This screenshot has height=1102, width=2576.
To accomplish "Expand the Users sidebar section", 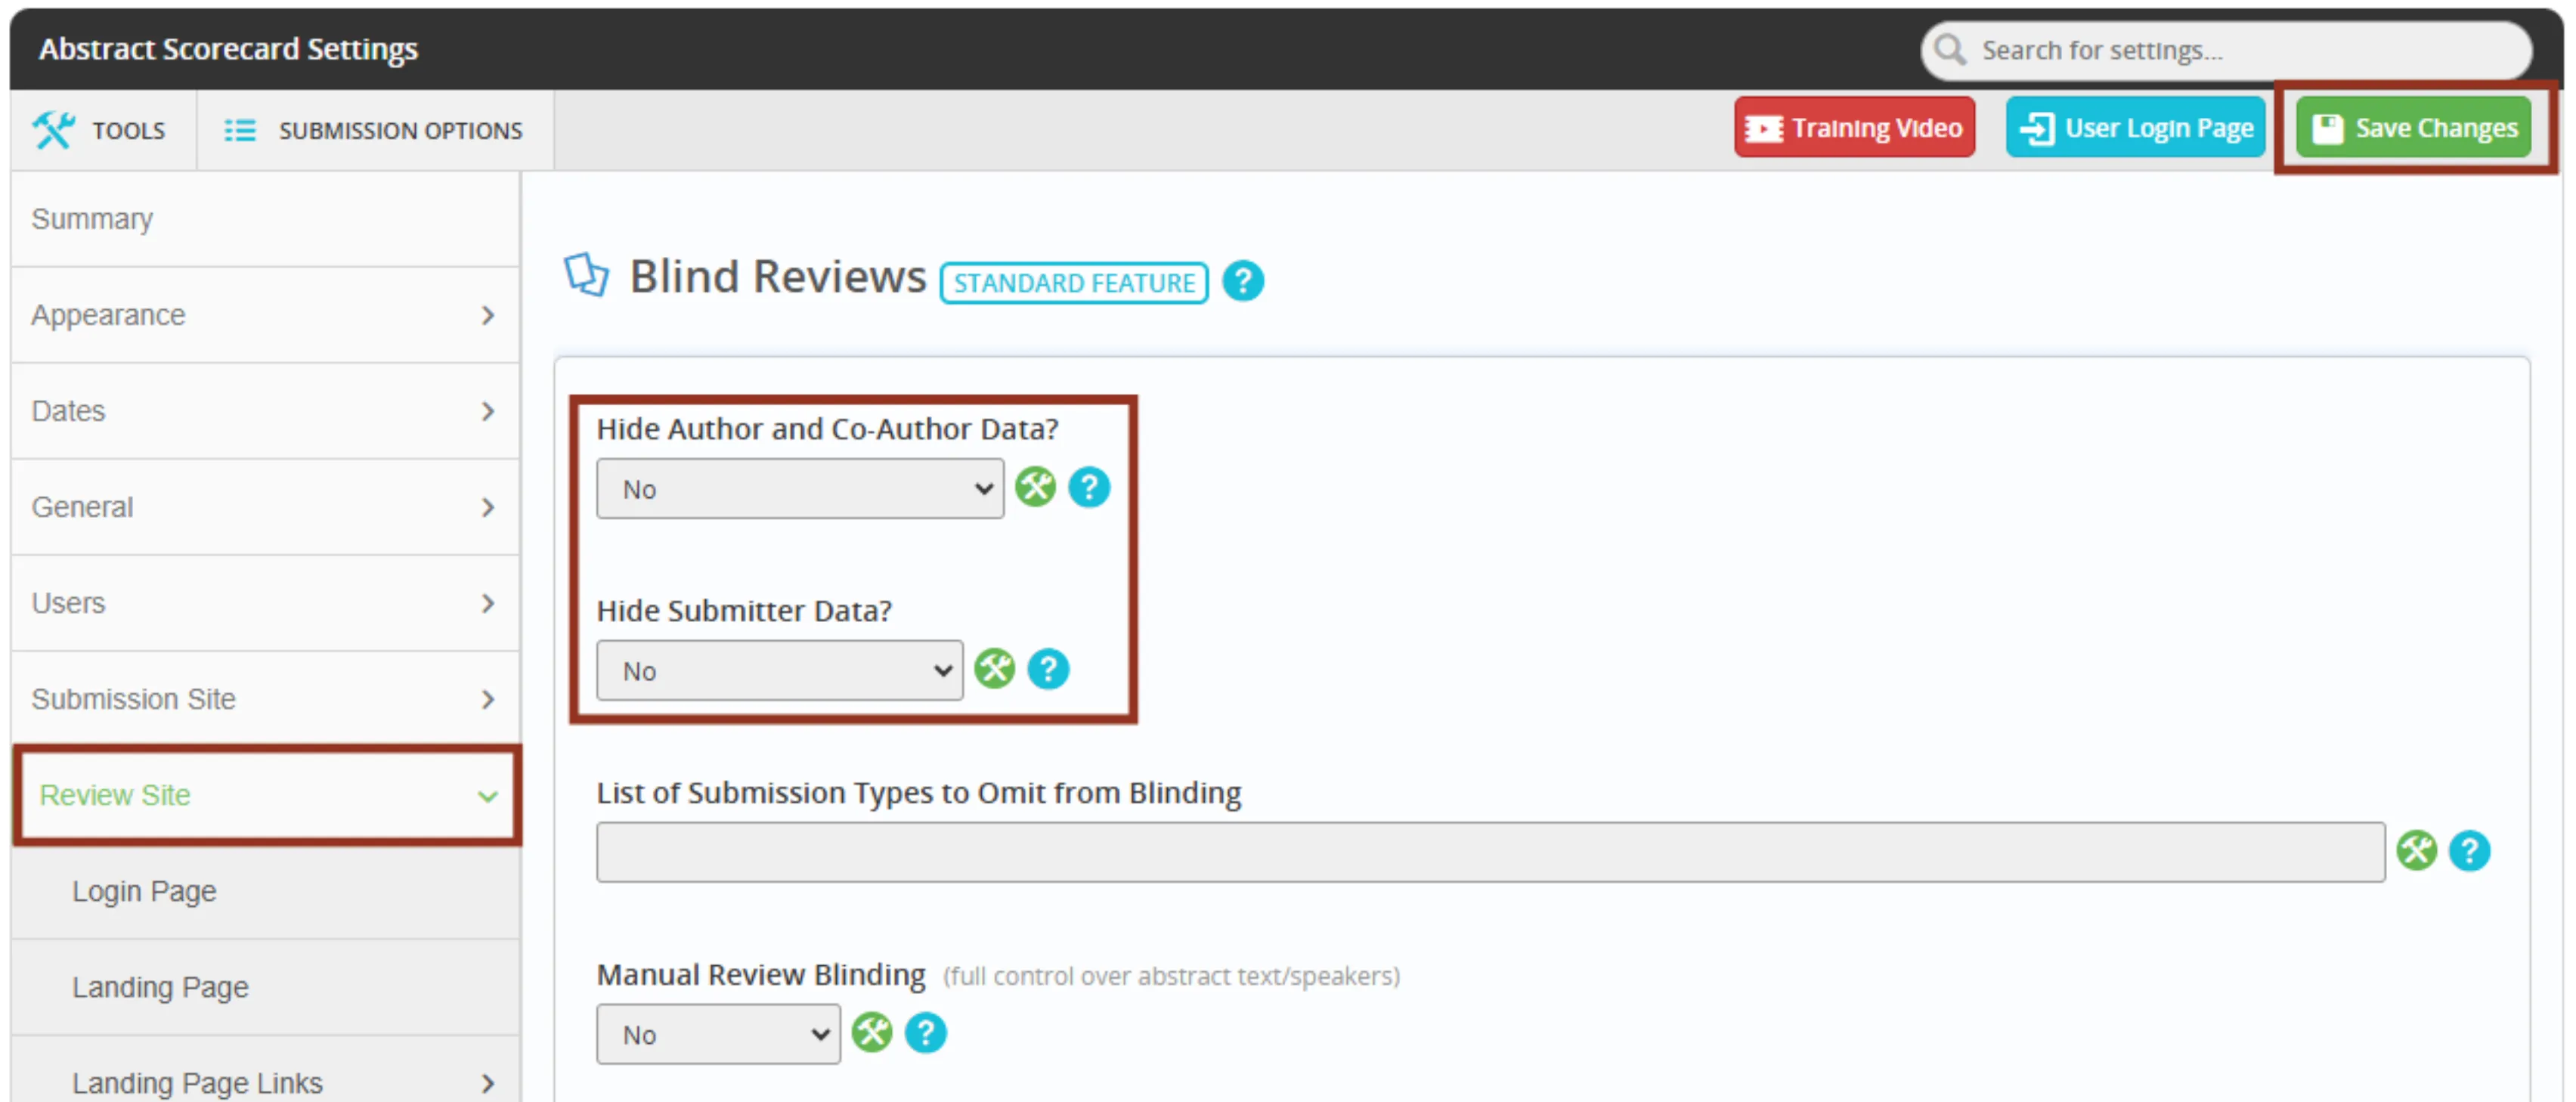I will pyautogui.click(x=265, y=603).
